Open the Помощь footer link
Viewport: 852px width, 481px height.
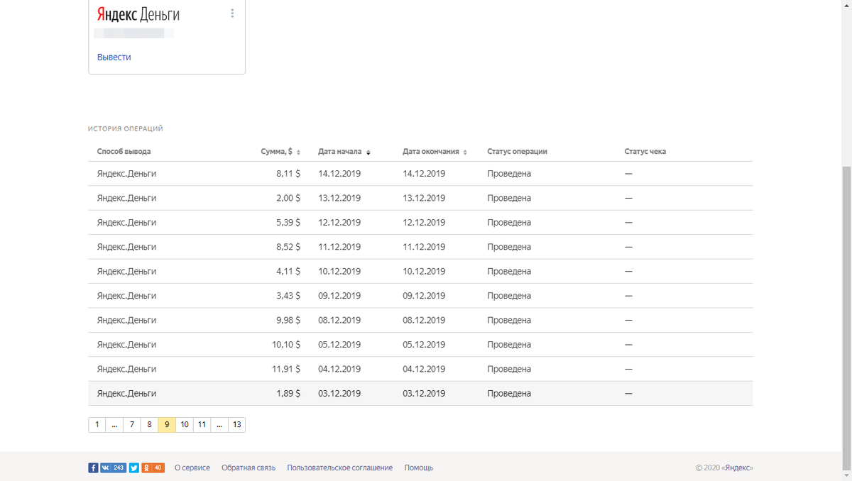pos(419,468)
